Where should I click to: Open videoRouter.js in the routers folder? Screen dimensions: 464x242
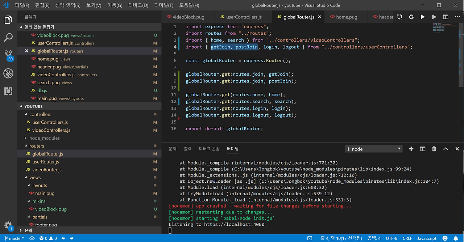(x=47, y=170)
